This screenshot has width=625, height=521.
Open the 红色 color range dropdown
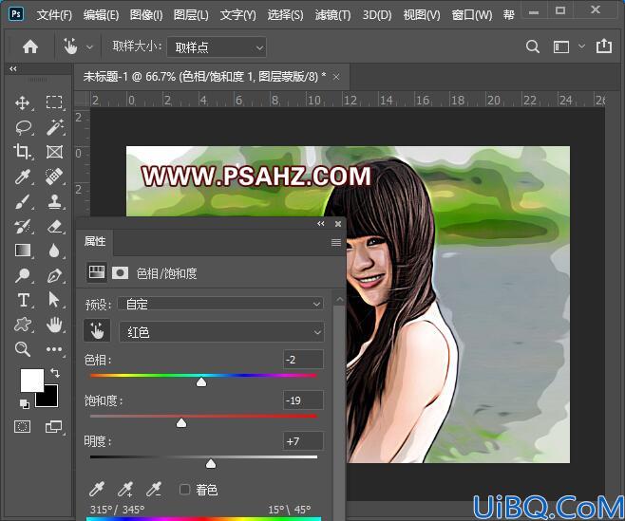click(221, 332)
